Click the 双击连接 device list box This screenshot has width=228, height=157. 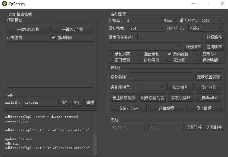50,64
